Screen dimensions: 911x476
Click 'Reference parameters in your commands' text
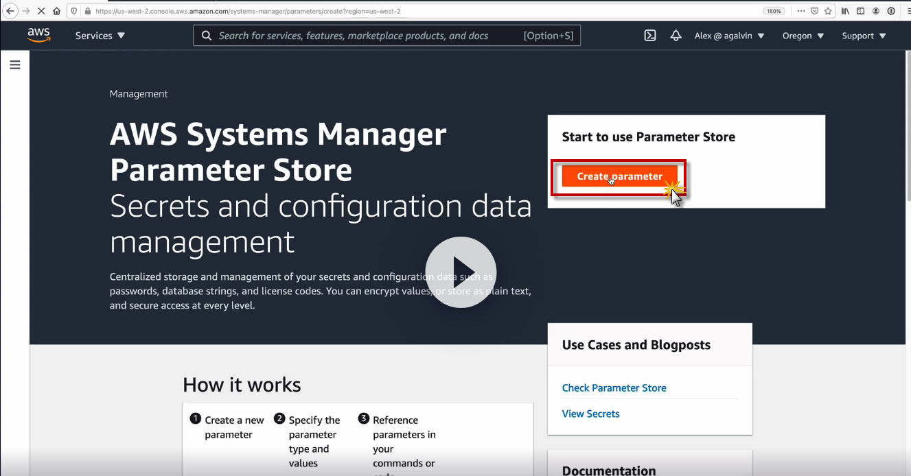[404, 442]
